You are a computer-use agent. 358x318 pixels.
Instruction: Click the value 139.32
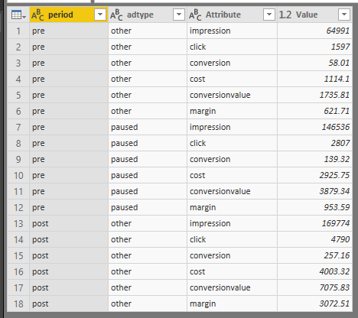tap(337, 159)
